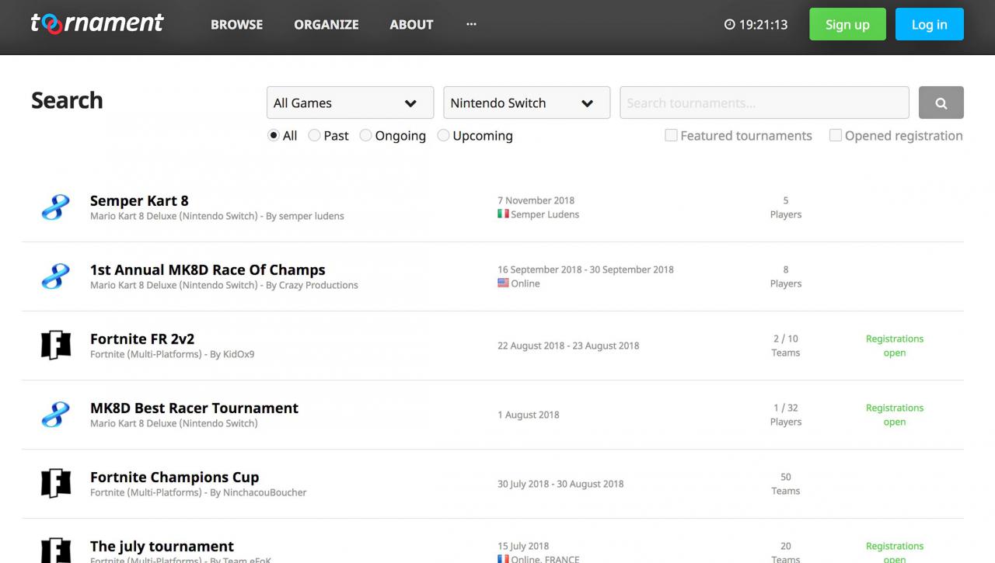The width and height of the screenshot is (995, 563).
Task: Click US flag next to Online location
Action: (503, 283)
